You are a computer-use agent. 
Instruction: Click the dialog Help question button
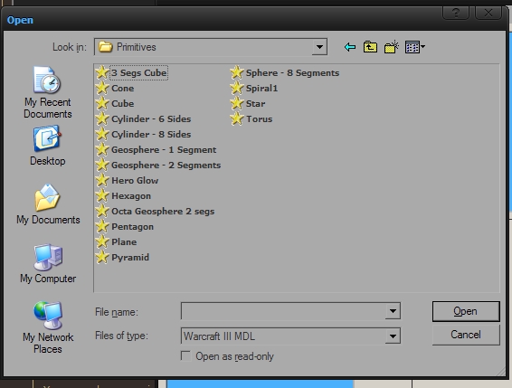456,13
